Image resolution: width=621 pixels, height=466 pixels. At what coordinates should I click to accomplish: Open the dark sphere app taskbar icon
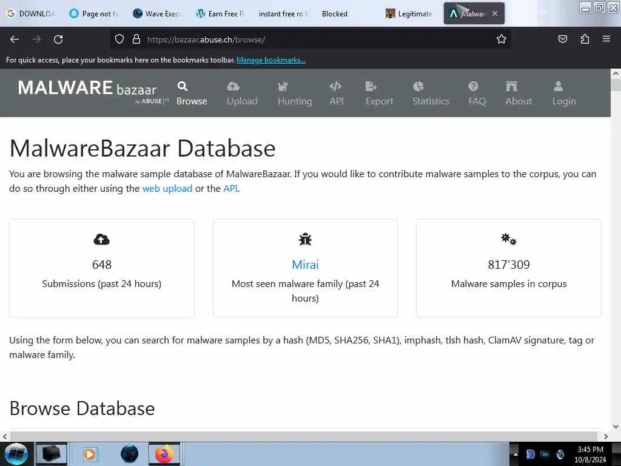[x=129, y=454]
